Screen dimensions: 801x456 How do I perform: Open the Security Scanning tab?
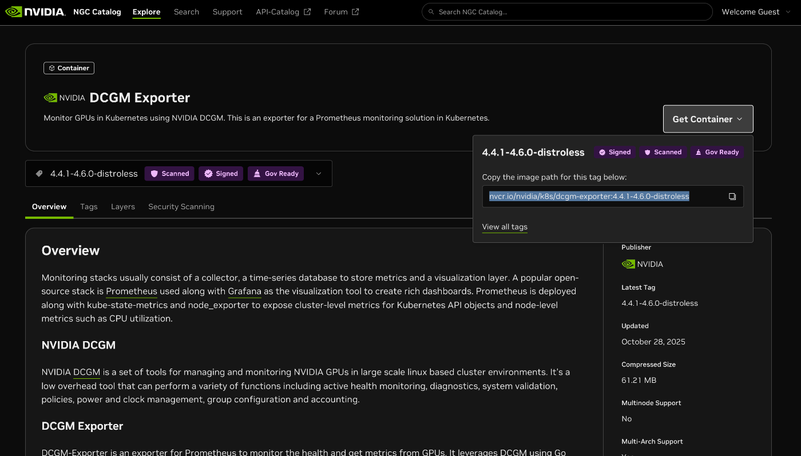181,206
